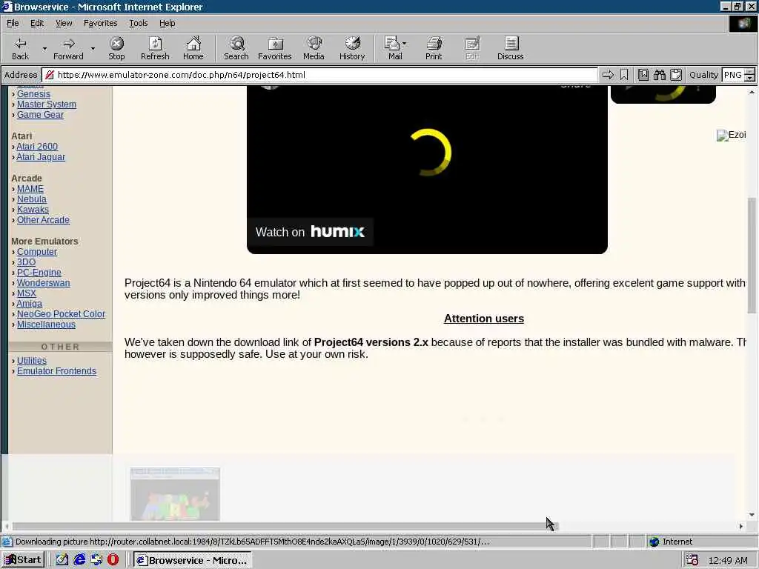759x569 pixels.
Task: Click the bookmark ribbon icon beside address bar
Action: [624, 75]
